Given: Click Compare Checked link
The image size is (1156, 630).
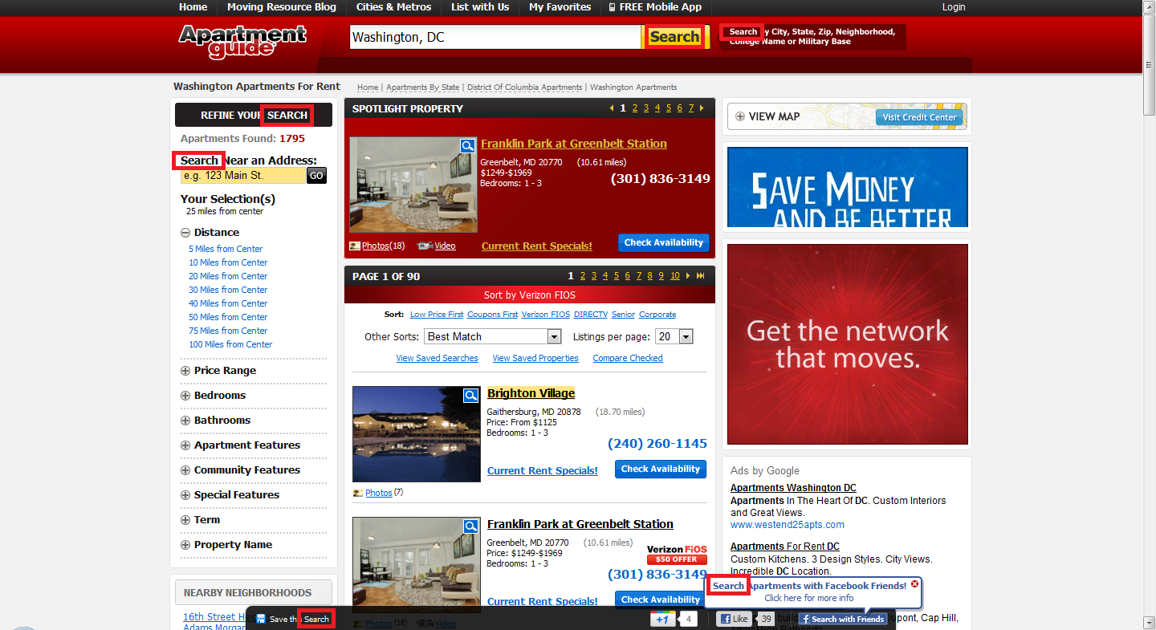Looking at the screenshot, I should click(x=628, y=358).
